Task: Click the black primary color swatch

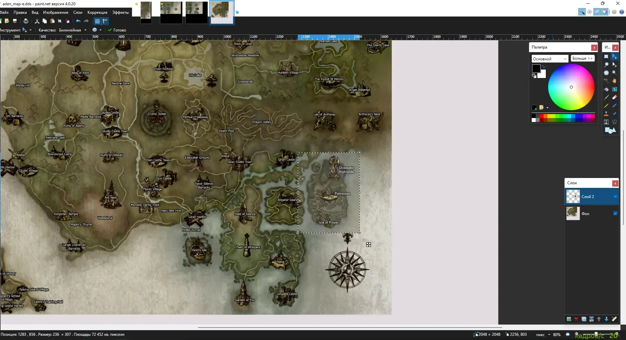Action: point(536,68)
